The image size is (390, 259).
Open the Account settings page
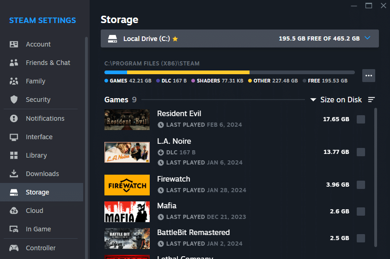(42, 44)
